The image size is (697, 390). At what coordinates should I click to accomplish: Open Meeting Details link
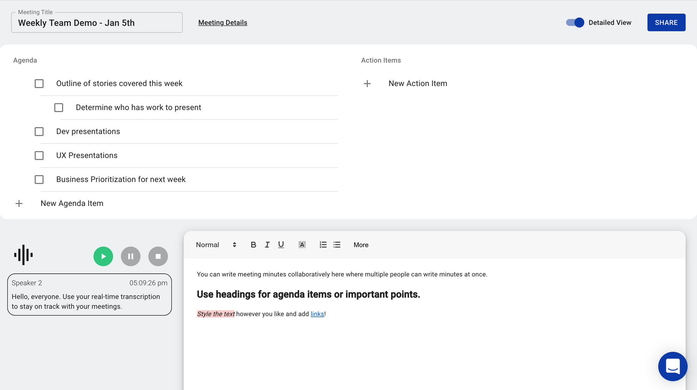tap(223, 23)
